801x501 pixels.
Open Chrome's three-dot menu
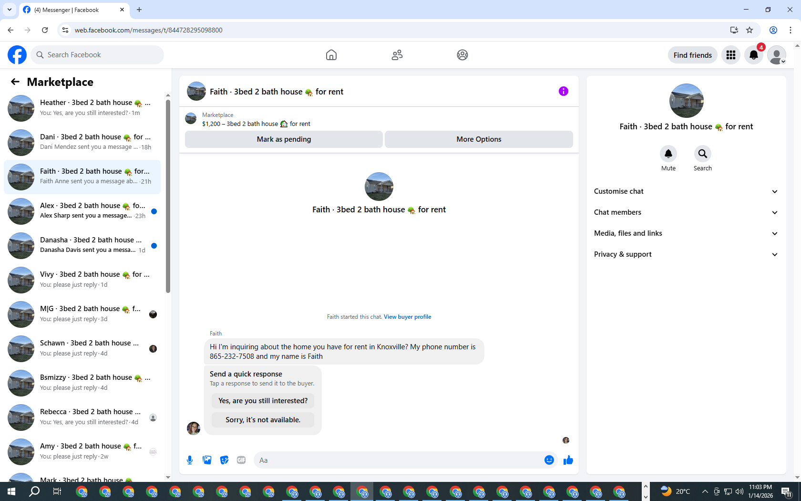coord(791,30)
